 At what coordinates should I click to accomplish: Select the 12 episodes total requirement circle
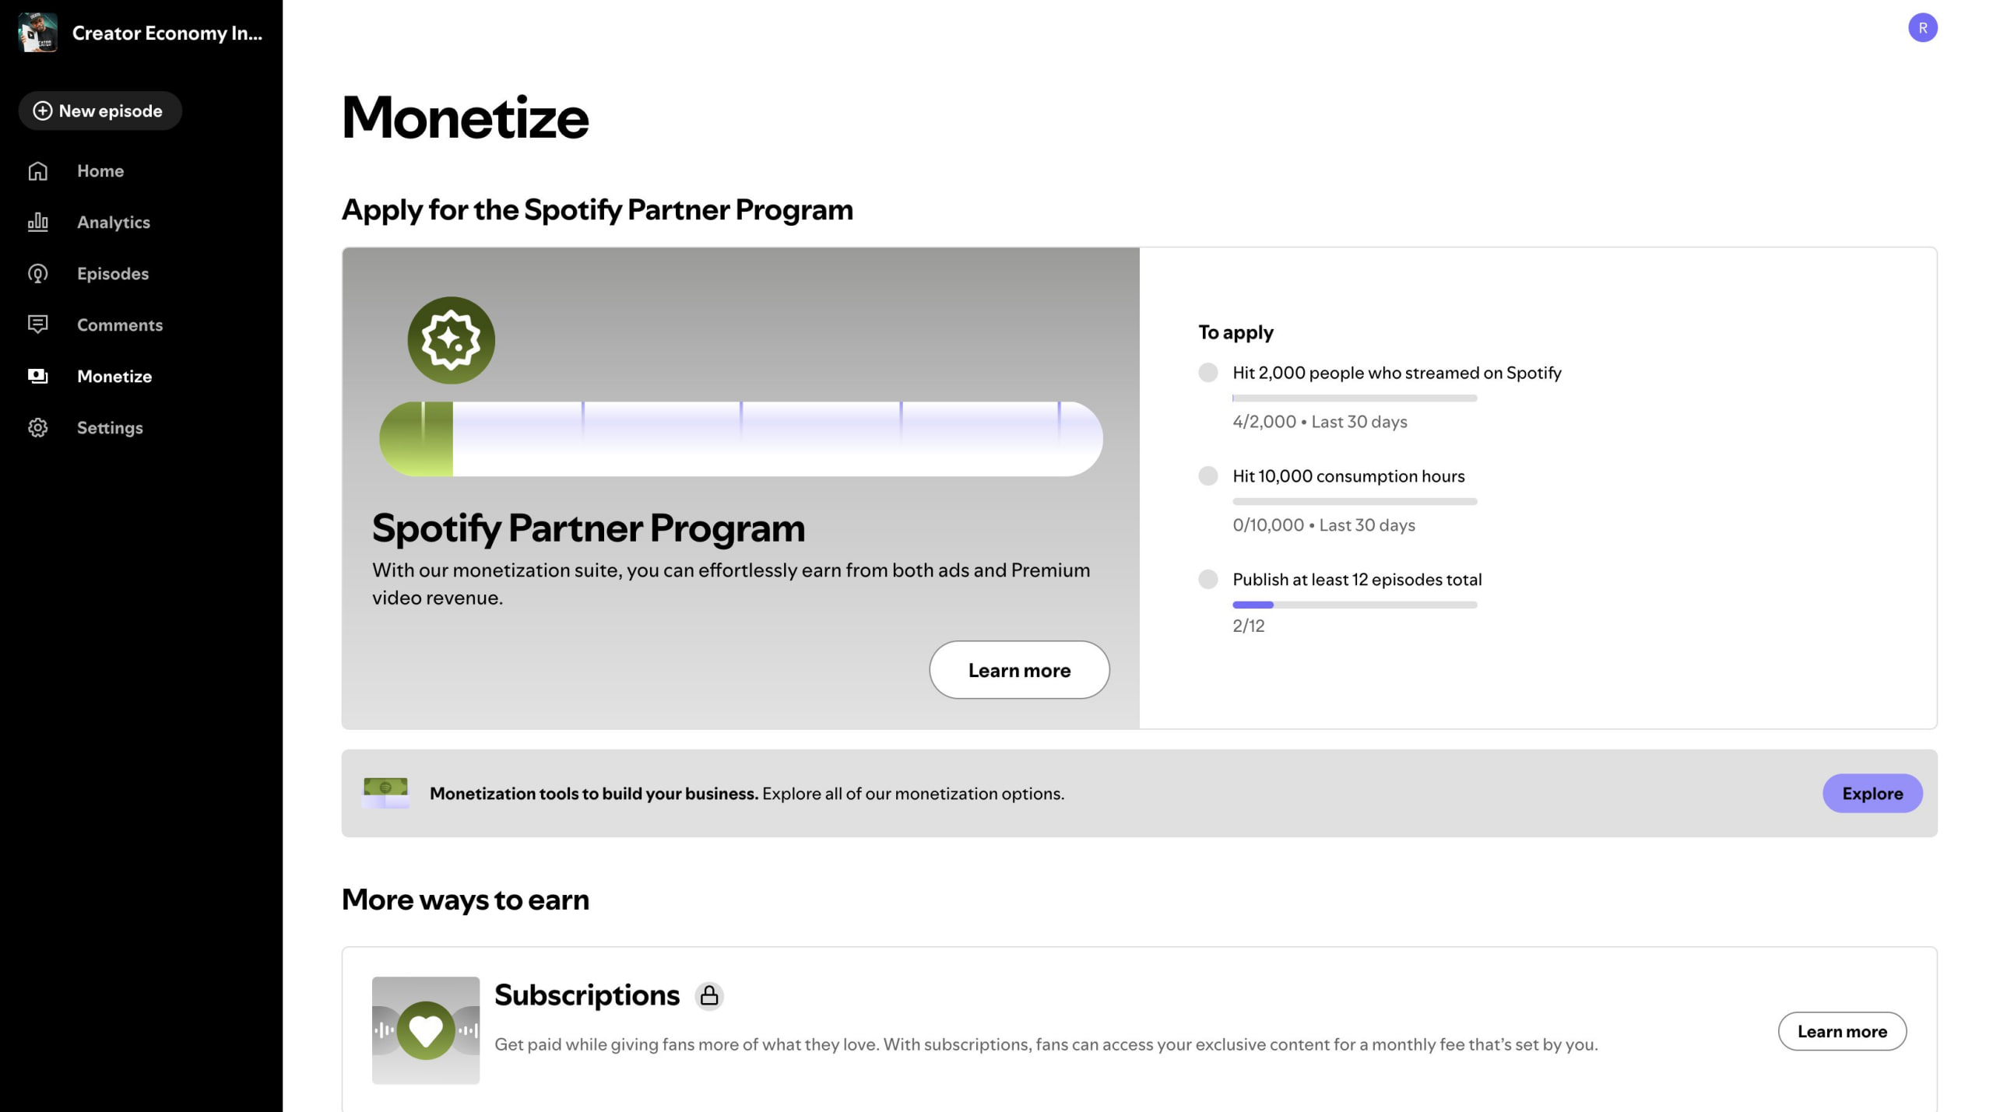1207,580
